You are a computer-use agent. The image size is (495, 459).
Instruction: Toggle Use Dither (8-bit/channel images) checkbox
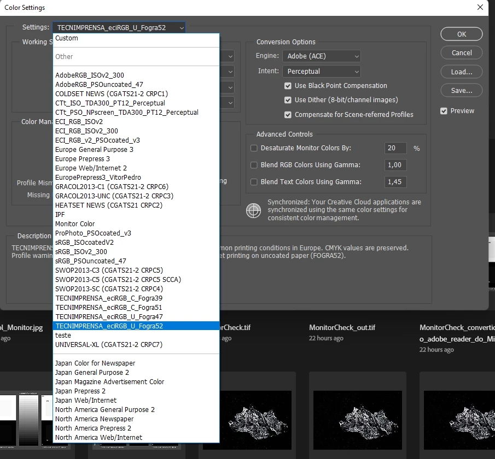click(x=288, y=100)
